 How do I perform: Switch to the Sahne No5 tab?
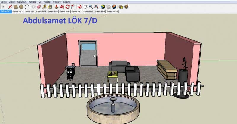click(53, 11)
